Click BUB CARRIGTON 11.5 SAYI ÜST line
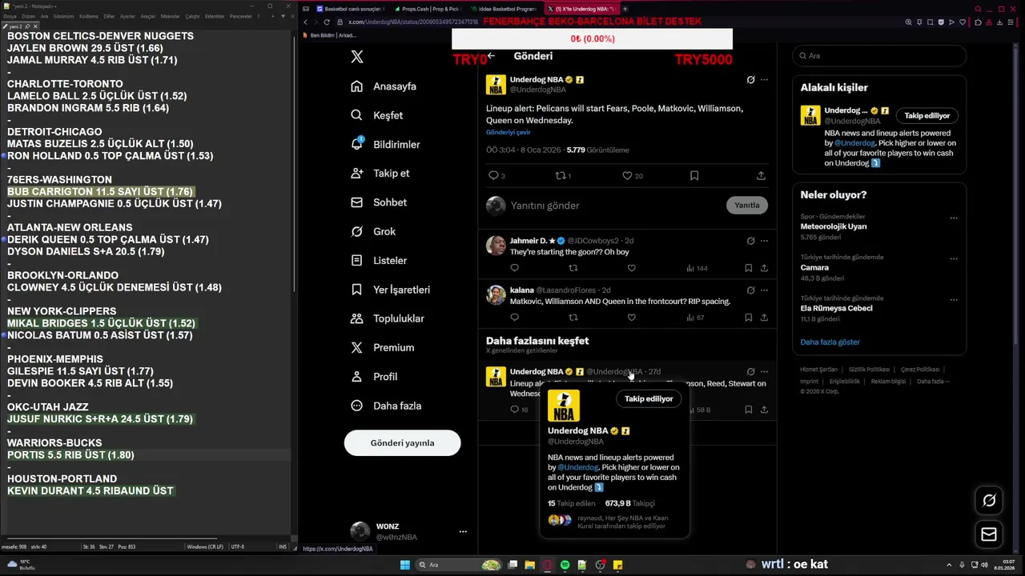 pos(100,192)
